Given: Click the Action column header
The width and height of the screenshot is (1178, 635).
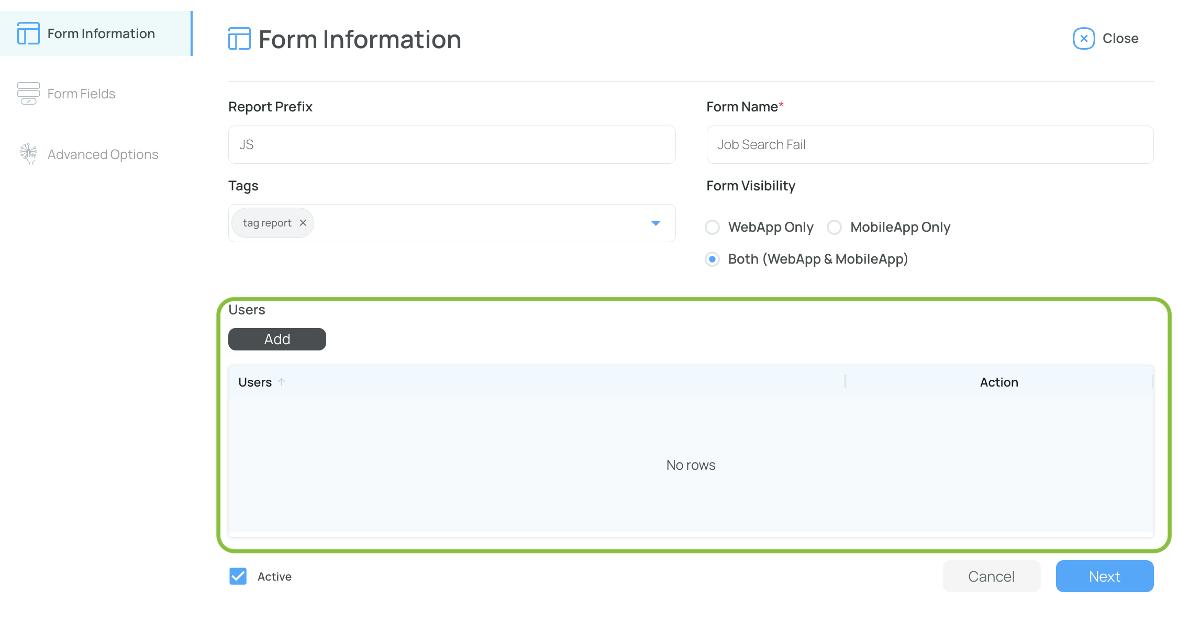Looking at the screenshot, I should [x=998, y=382].
